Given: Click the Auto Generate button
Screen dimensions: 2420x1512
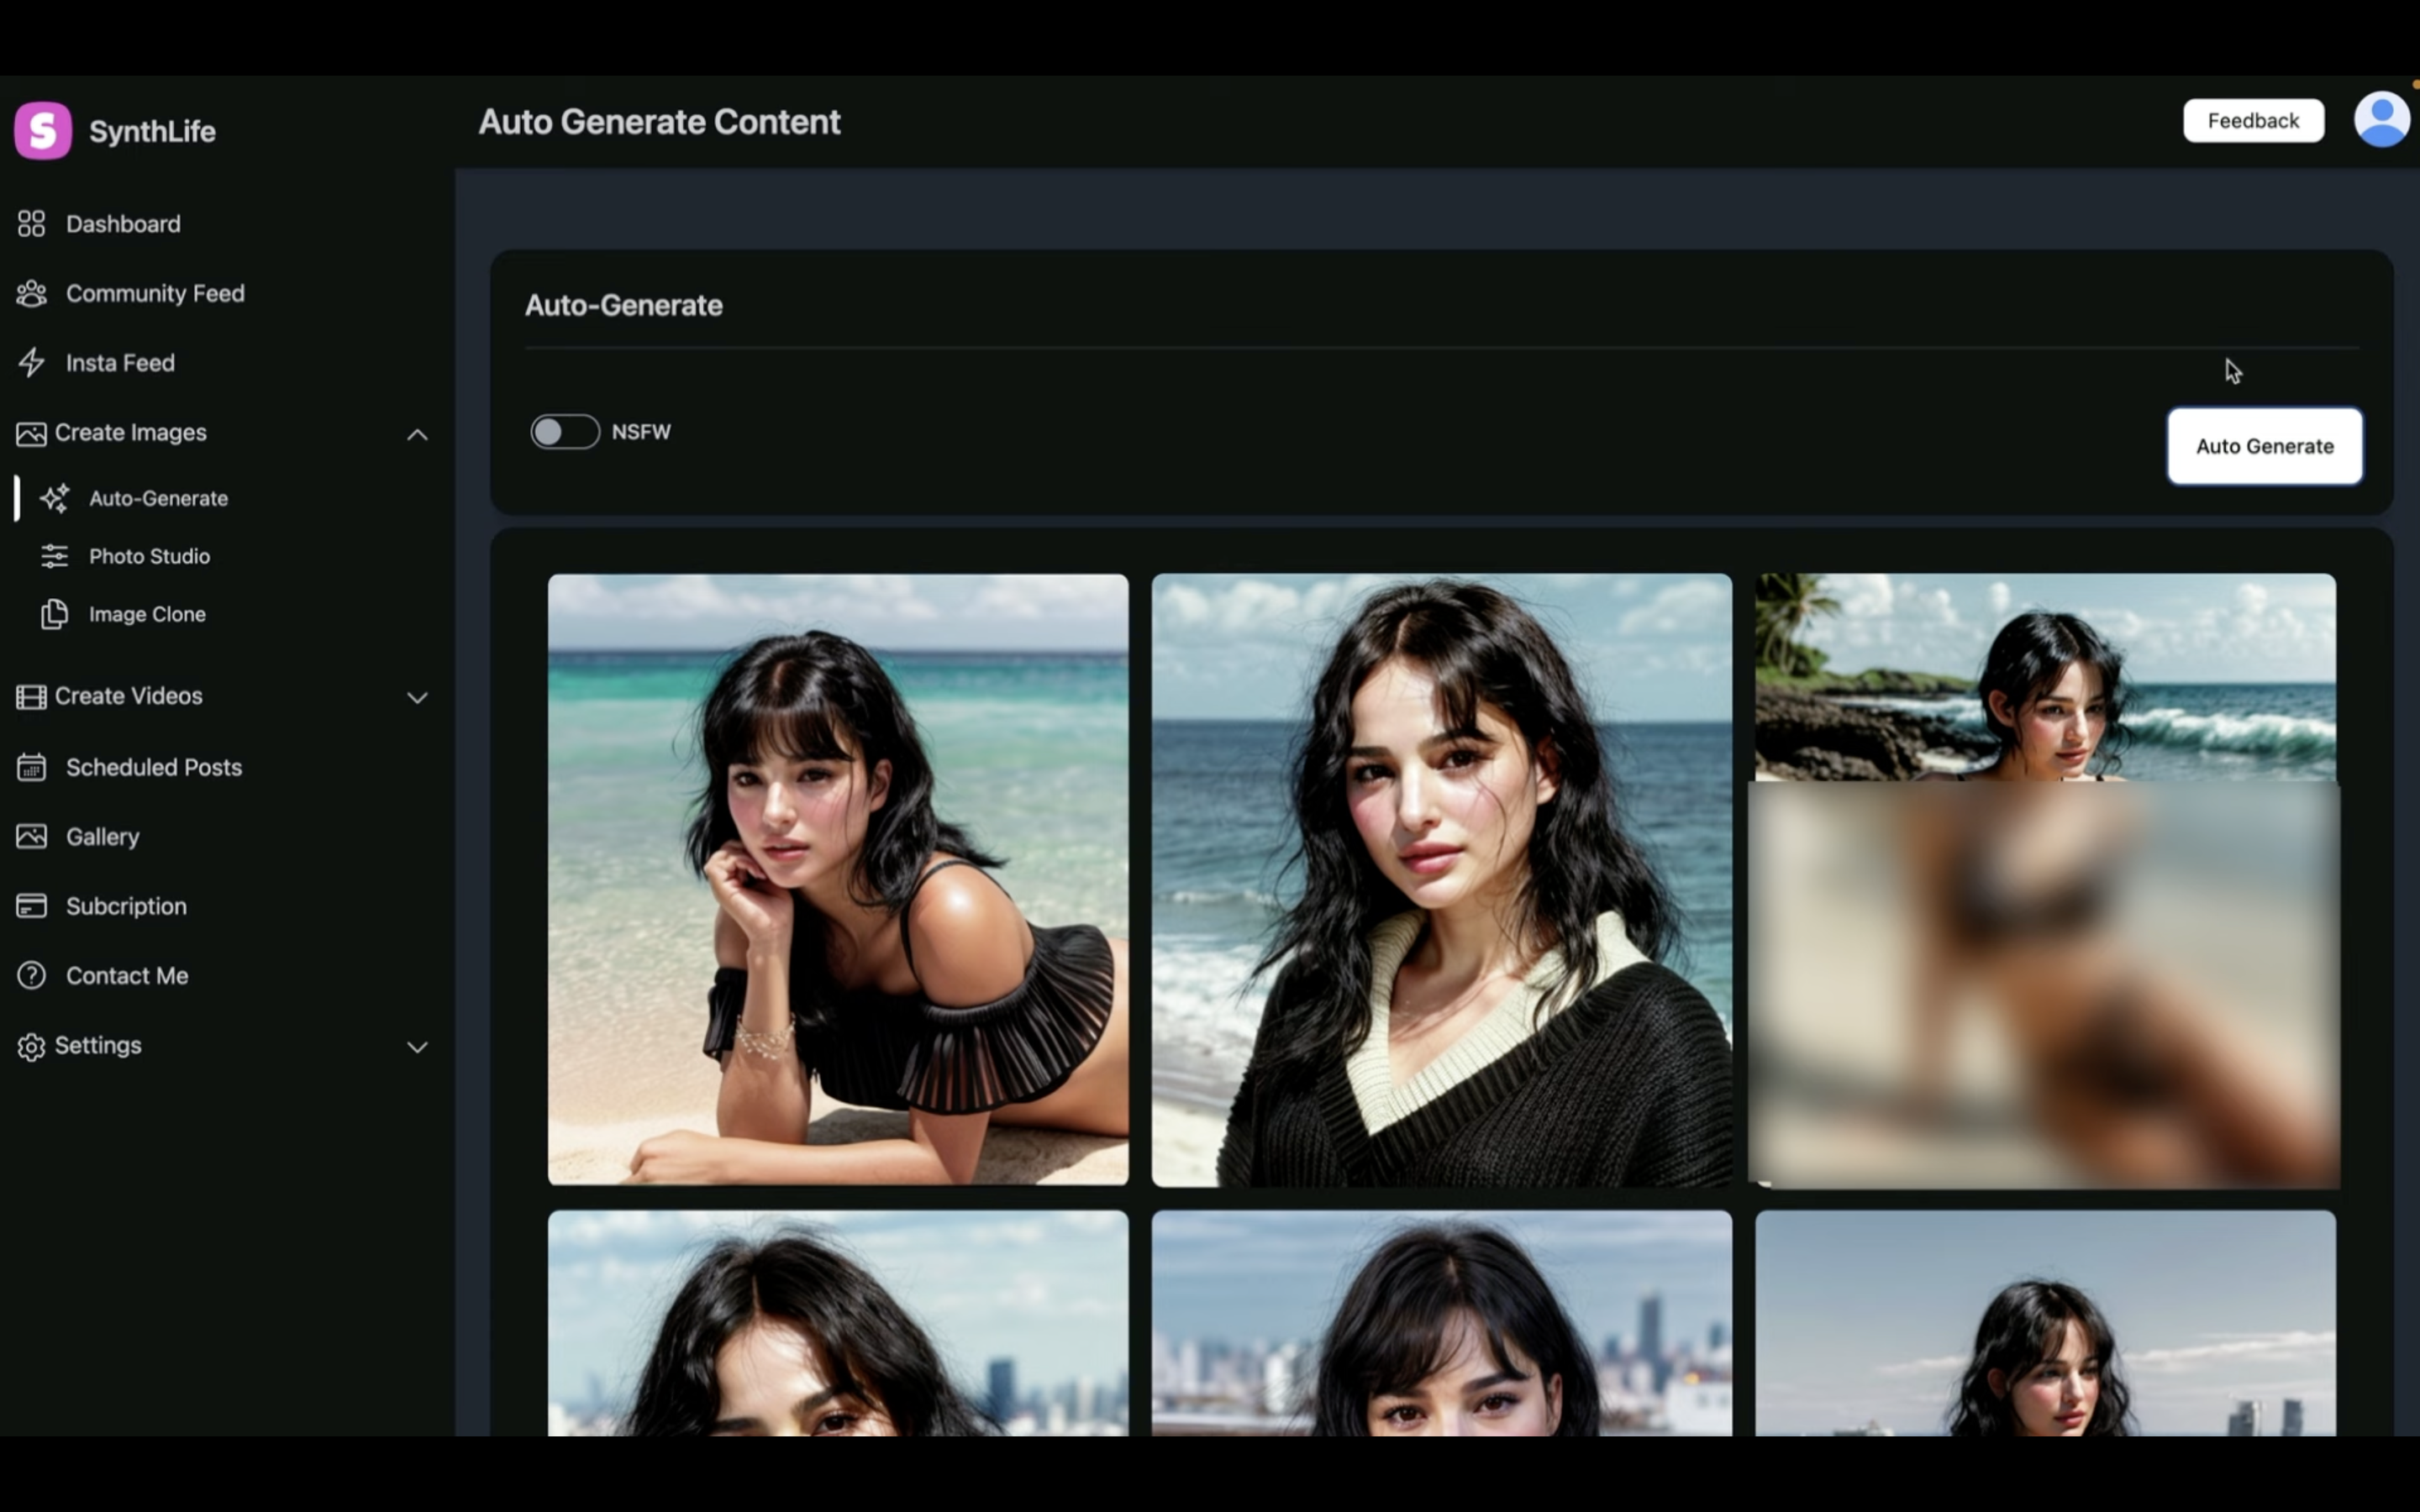Looking at the screenshot, I should coord(2264,446).
